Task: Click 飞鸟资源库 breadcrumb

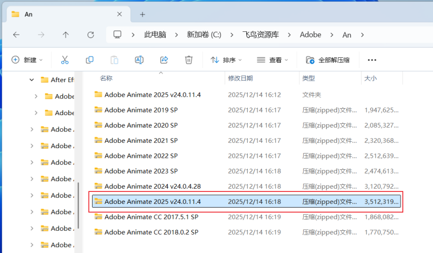Action: (260, 35)
